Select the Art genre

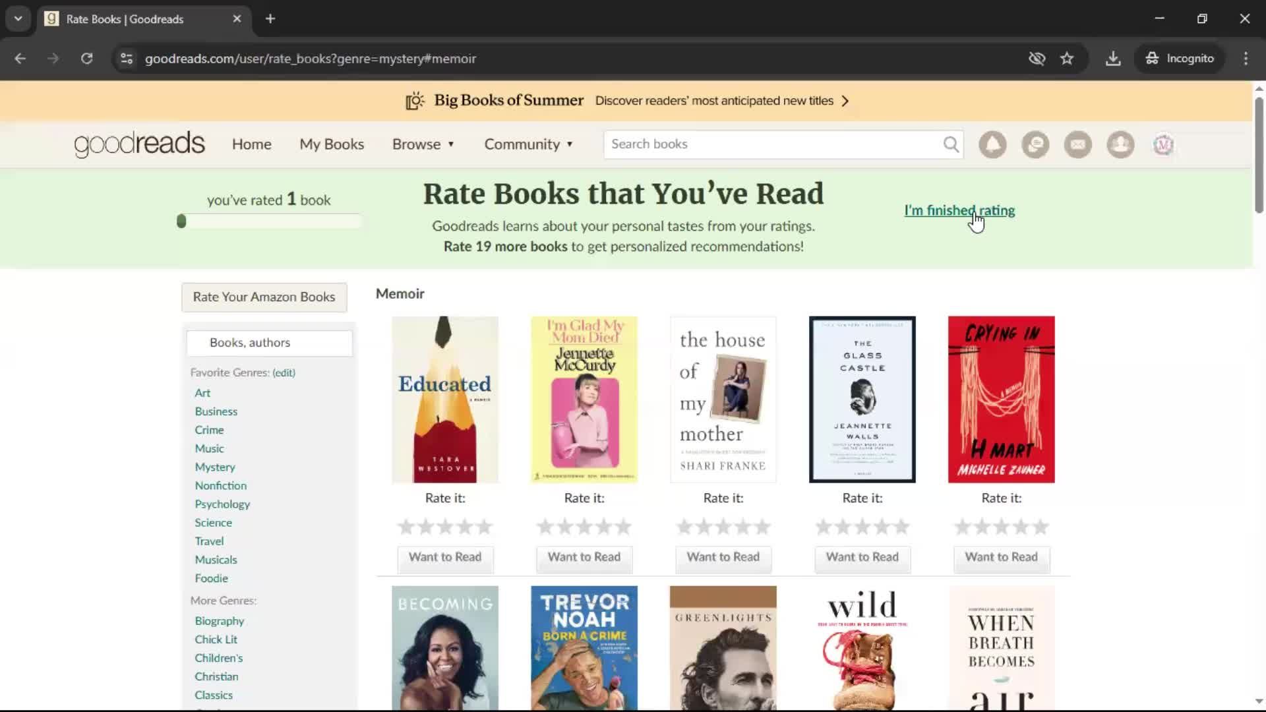pyautogui.click(x=202, y=393)
